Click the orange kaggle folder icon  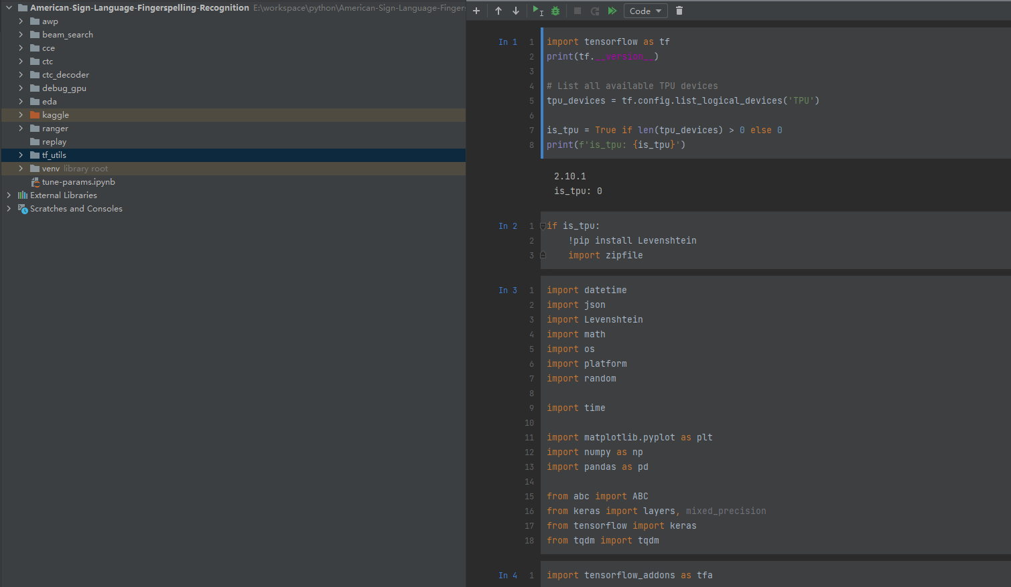35,115
